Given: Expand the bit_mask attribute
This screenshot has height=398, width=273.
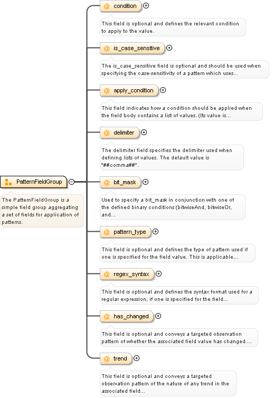Looking at the screenshot, I should pyautogui.click(x=146, y=182).
